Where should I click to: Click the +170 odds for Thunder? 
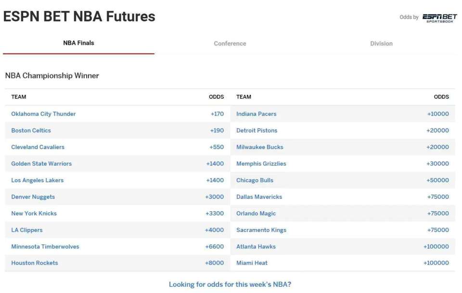click(217, 114)
